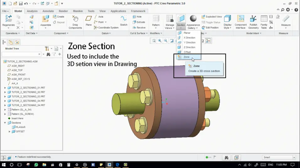Choose Zone from the Section menu
Image resolution: width=300 pixels, height=168 pixels.
(186, 57)
